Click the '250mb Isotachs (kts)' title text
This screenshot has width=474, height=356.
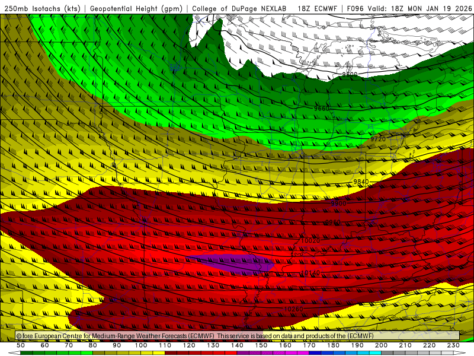tap(42, 8)
